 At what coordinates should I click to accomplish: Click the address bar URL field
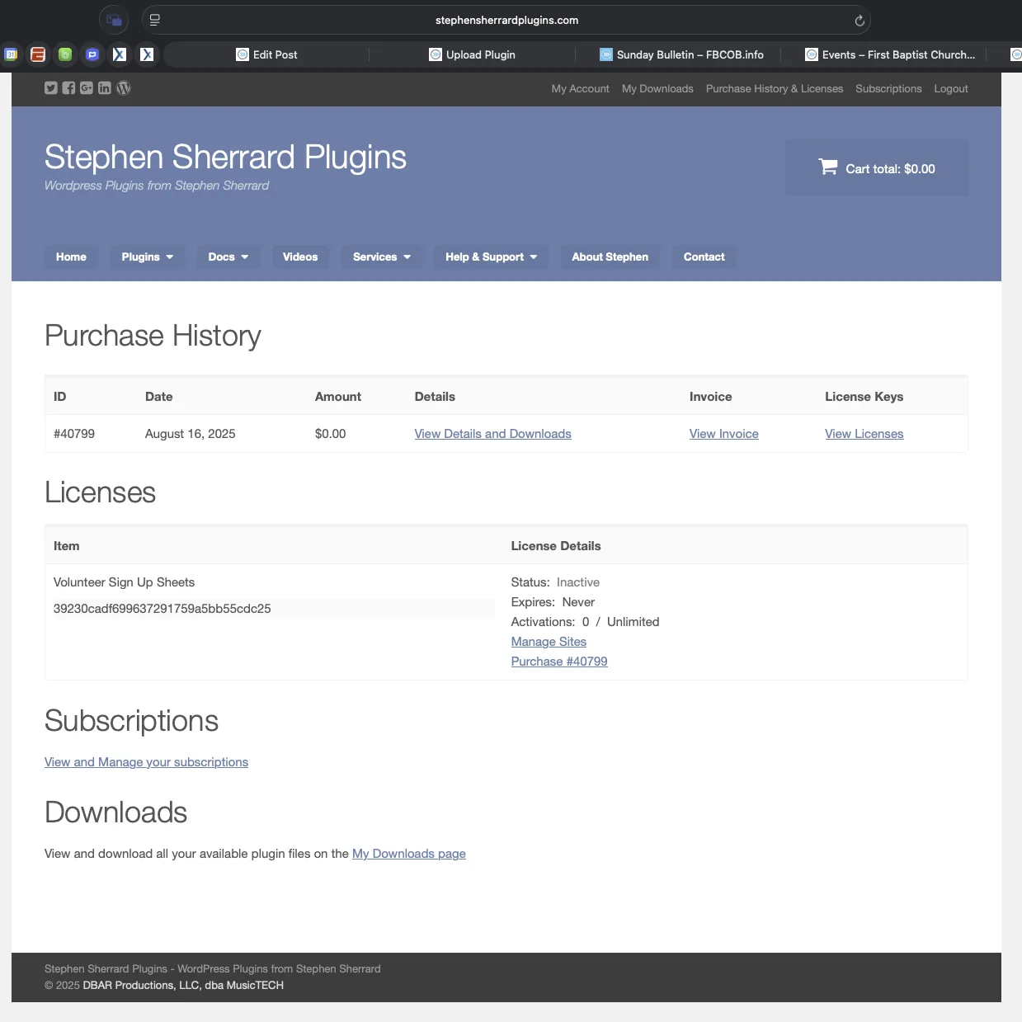(x=506, y=20)
